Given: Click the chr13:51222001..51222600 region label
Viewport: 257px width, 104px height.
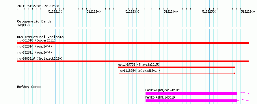Looking at the screenshot, I should [38, 6].
